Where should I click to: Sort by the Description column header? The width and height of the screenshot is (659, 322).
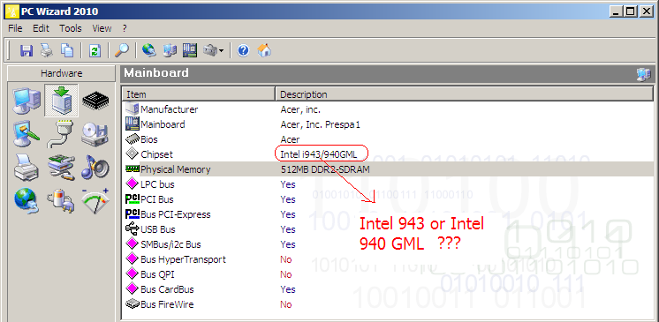465,94
